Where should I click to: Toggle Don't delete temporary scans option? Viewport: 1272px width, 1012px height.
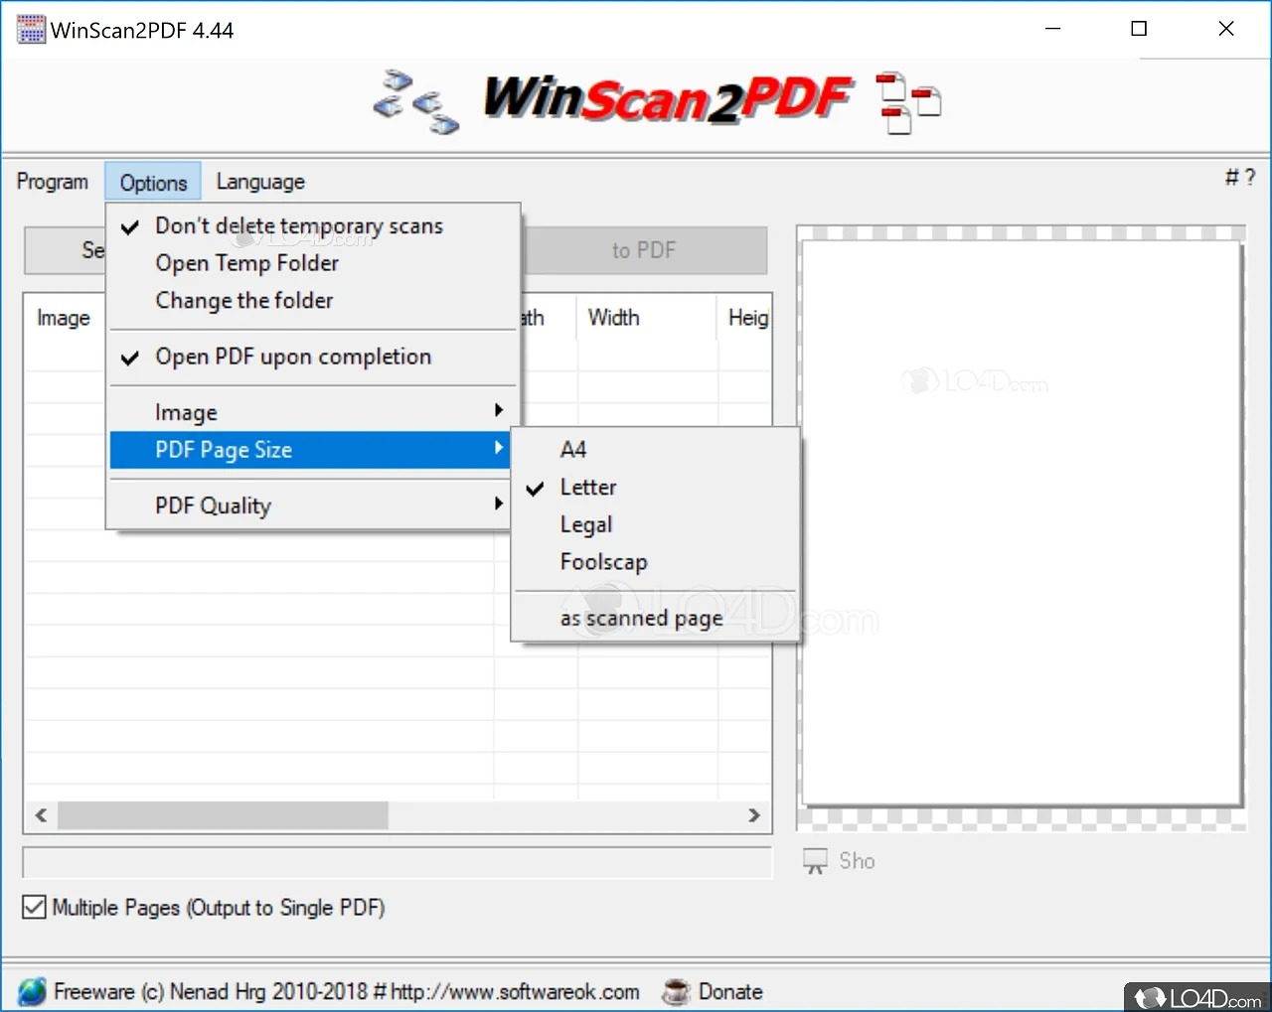click(313, 226)
